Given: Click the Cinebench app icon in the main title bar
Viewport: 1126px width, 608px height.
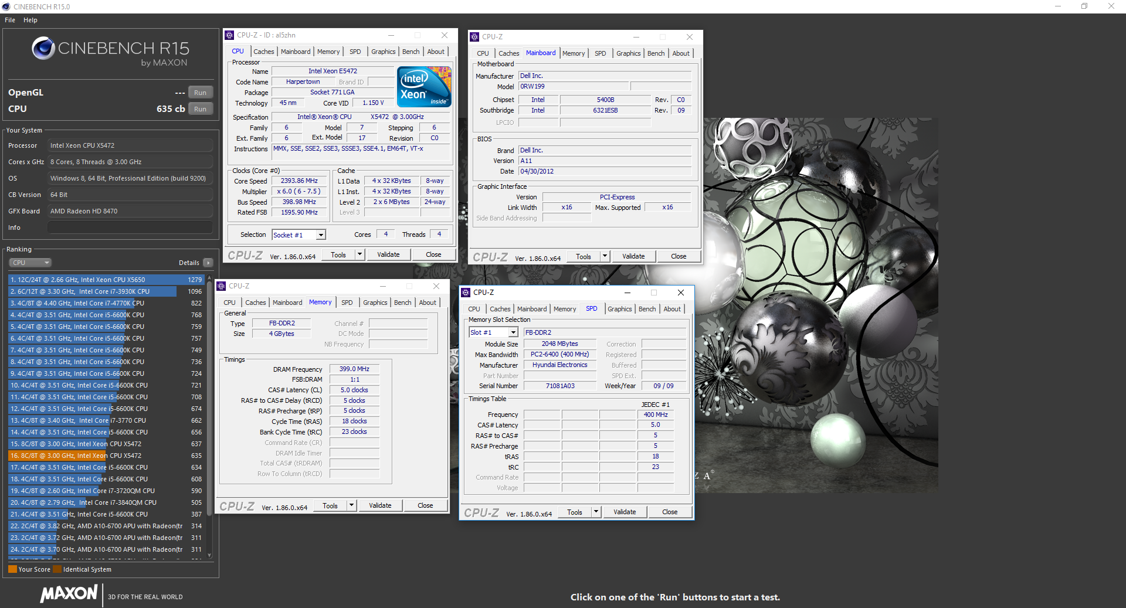Looking at the screenshot, I should click(x=6, y=6).
